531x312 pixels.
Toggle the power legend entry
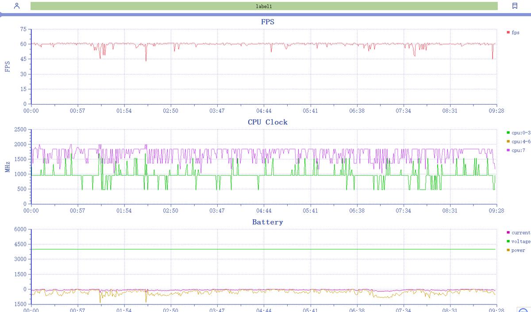518,250
